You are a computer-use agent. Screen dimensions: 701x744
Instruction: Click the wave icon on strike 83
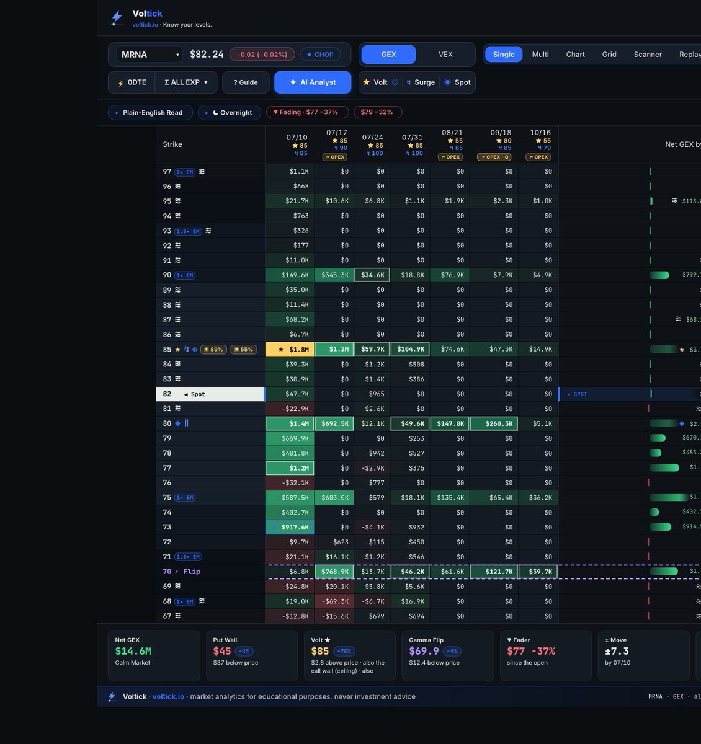tap(177, 379)
